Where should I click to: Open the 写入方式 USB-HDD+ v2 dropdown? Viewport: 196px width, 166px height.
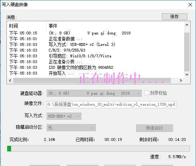[64, 116]
